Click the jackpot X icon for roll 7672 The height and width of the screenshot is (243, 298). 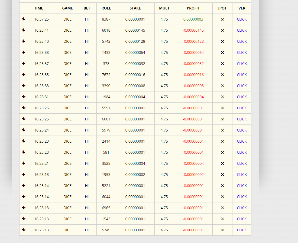[x=222, y=75]
